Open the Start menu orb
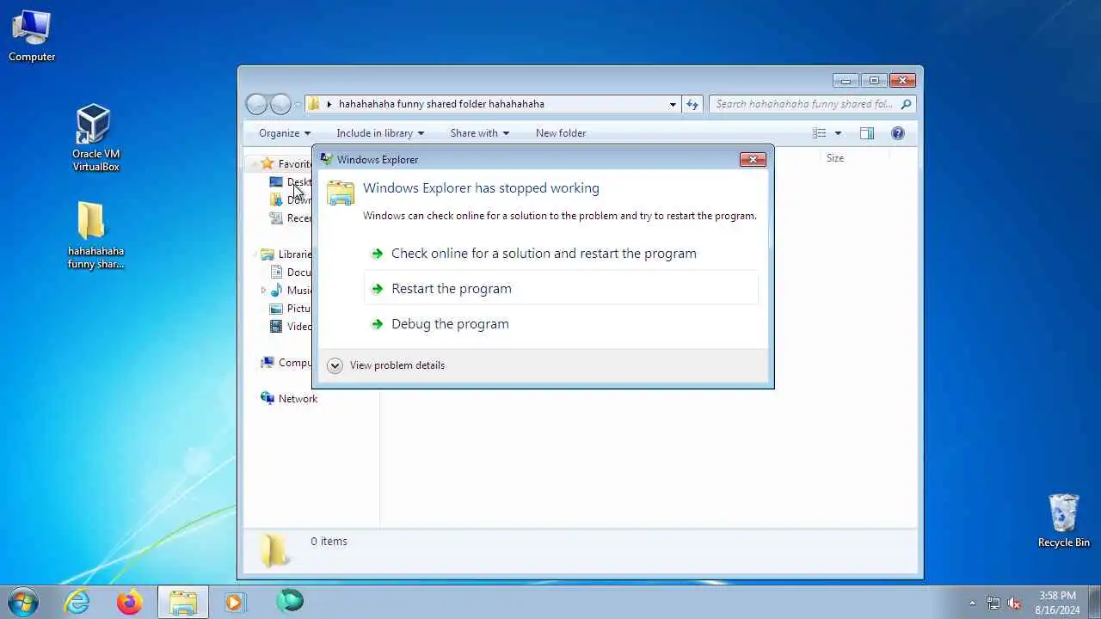This screenshot has width=1101, height=619. tap(23, 601)
